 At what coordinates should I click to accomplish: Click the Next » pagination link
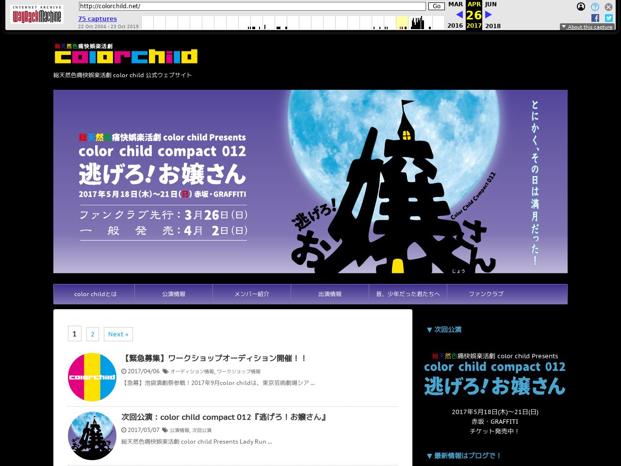click(x=118, y=334)
